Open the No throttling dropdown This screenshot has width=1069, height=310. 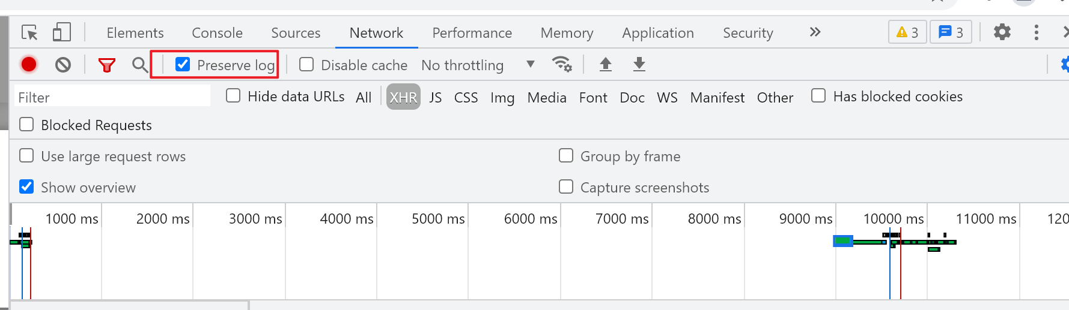[478, 65]
